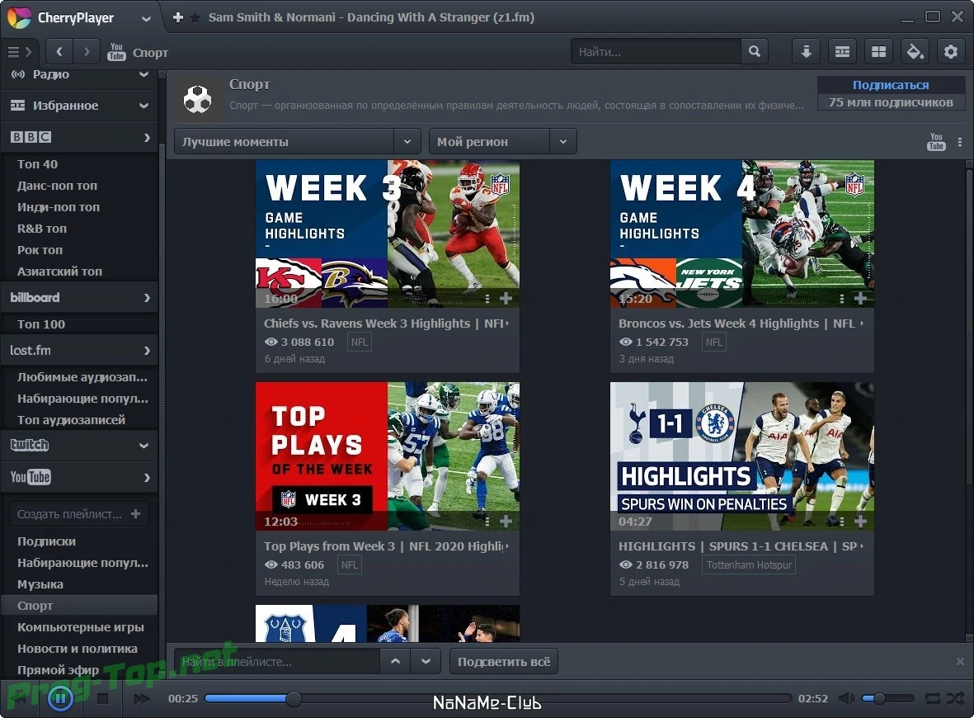Expand the BBC sidebar section arrow
Image resolution: width=974 pixels, height=718 pixels.
click(147, 137)
